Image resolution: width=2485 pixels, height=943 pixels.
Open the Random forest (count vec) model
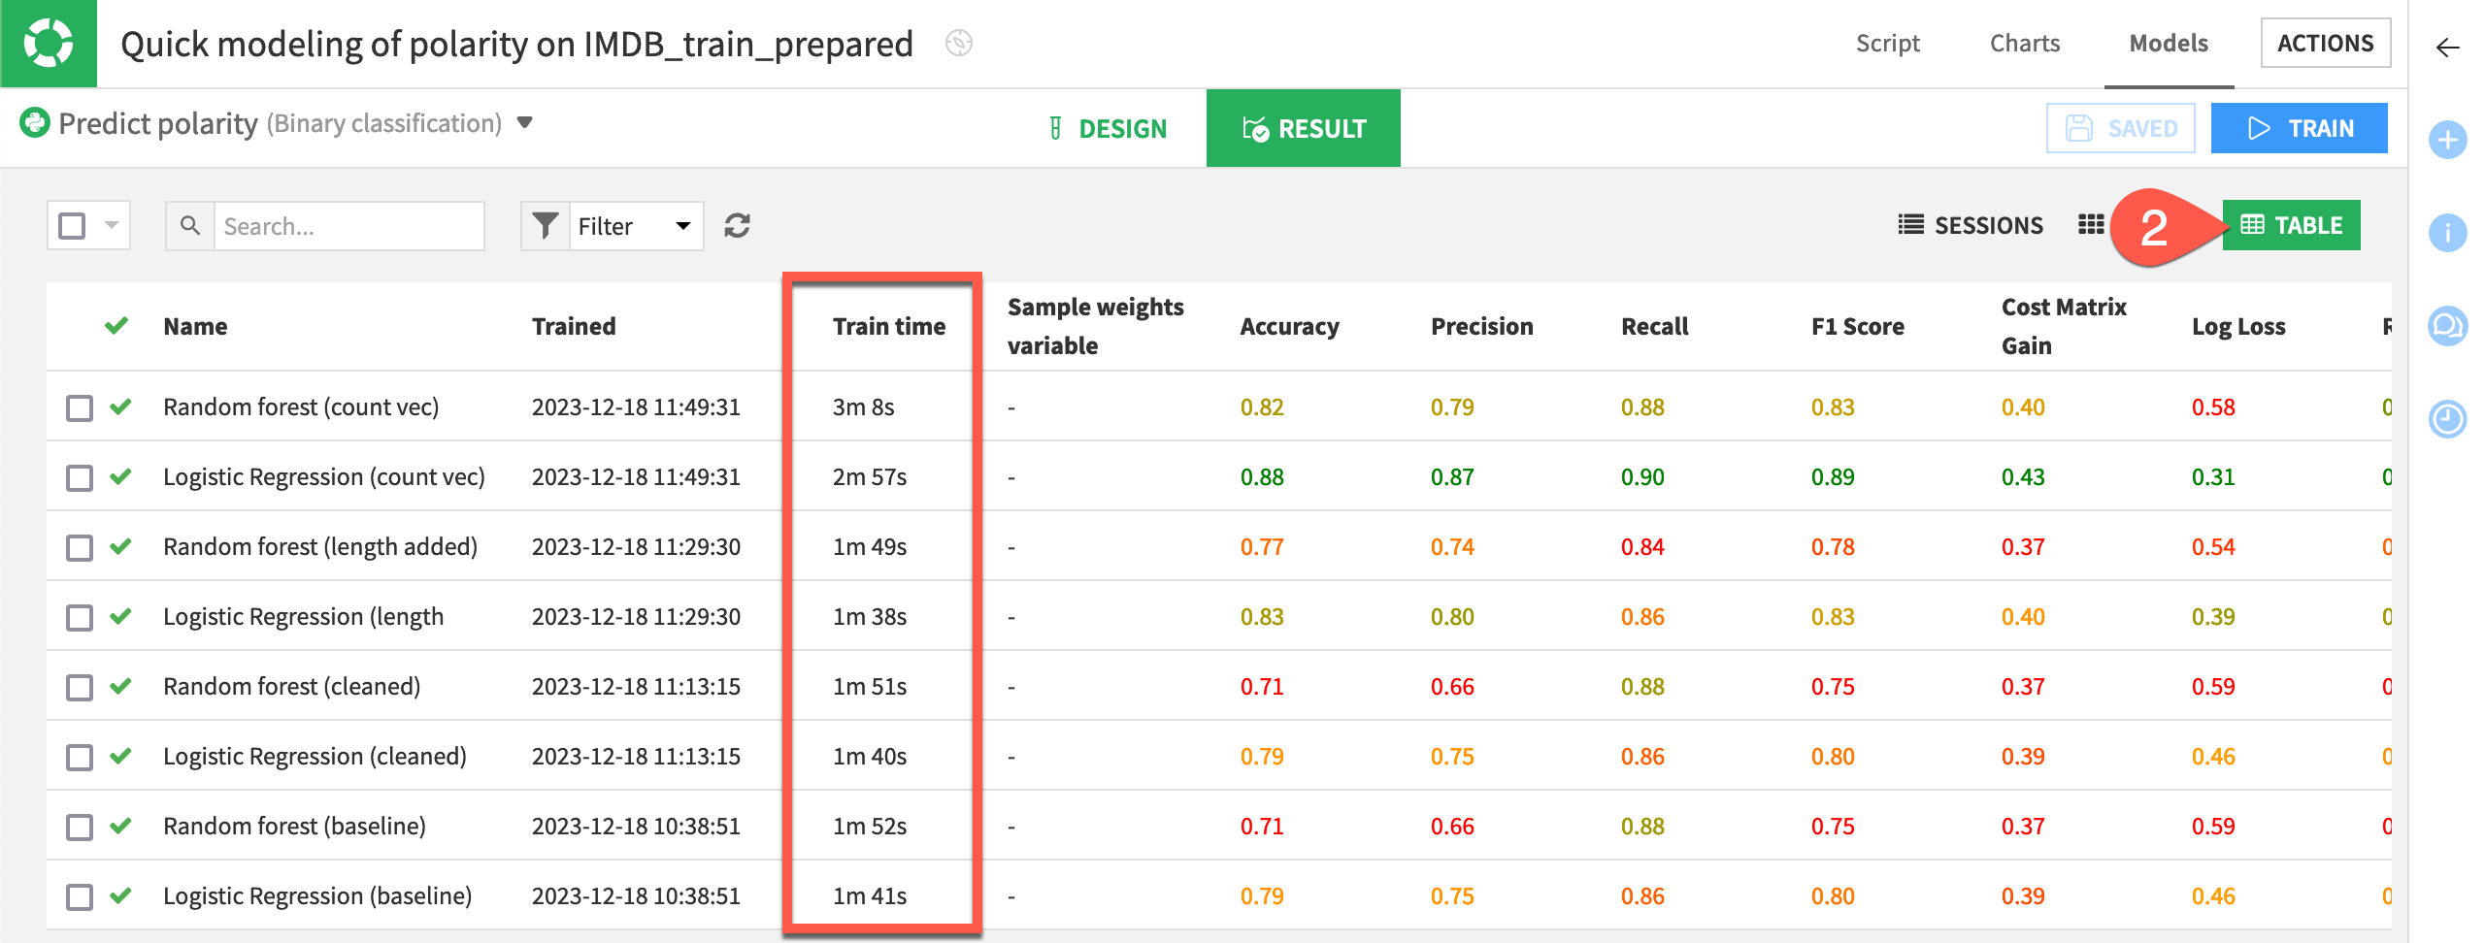pos(301,406)
